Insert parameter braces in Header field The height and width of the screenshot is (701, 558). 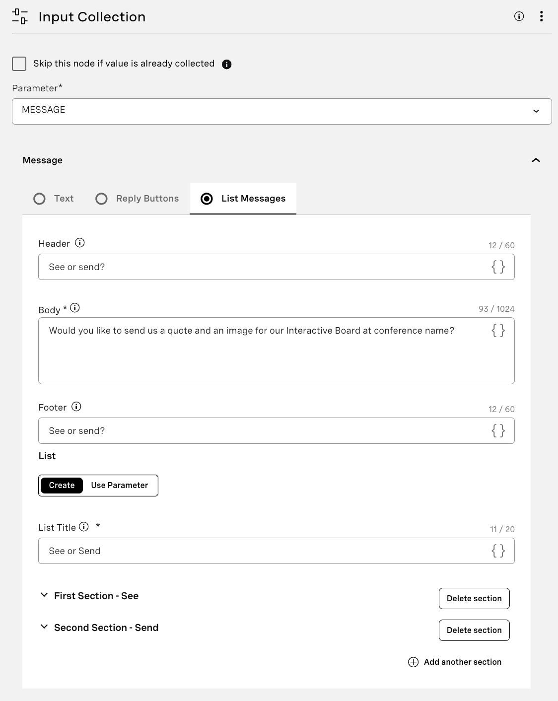(498, 267)
